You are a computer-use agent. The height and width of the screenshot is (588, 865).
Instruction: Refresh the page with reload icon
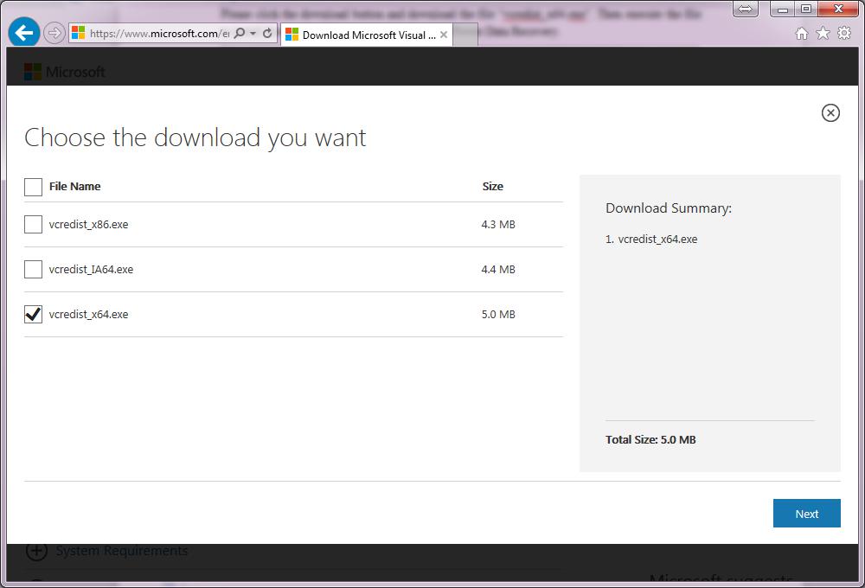[267, 33]
